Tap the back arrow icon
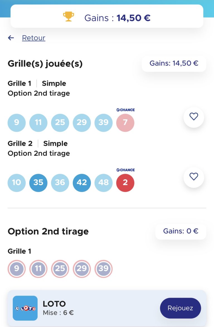Screen dimensions: 214x327 click(11, 38)
